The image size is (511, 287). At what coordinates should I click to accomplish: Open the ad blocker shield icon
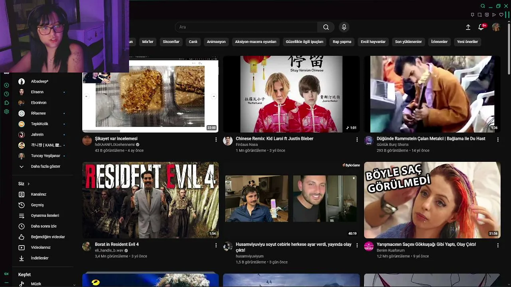487,15
